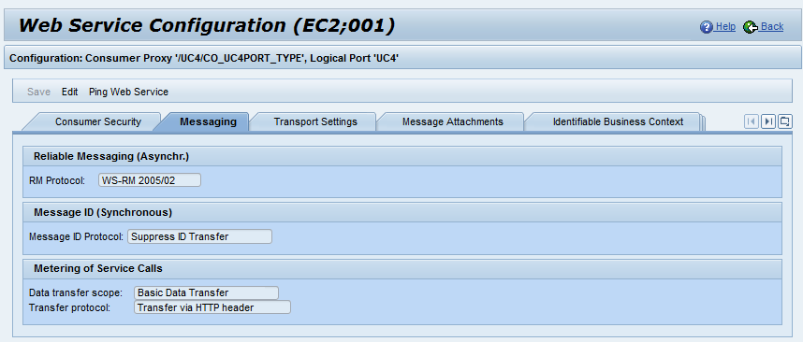This screenshot has width=803, height=342.
Task: Open Data transfer scope Basic Data Transfer field
Action: (x=207, y=292)
